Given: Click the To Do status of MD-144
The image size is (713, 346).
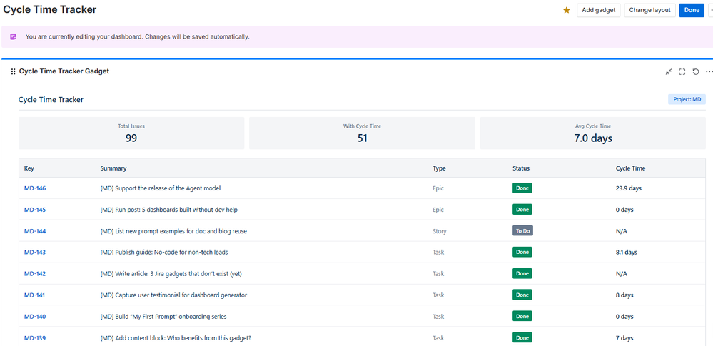Looking at the screenshot, I should pos(522,231).
